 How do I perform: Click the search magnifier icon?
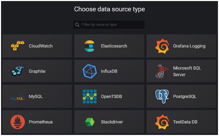point(77,25)
